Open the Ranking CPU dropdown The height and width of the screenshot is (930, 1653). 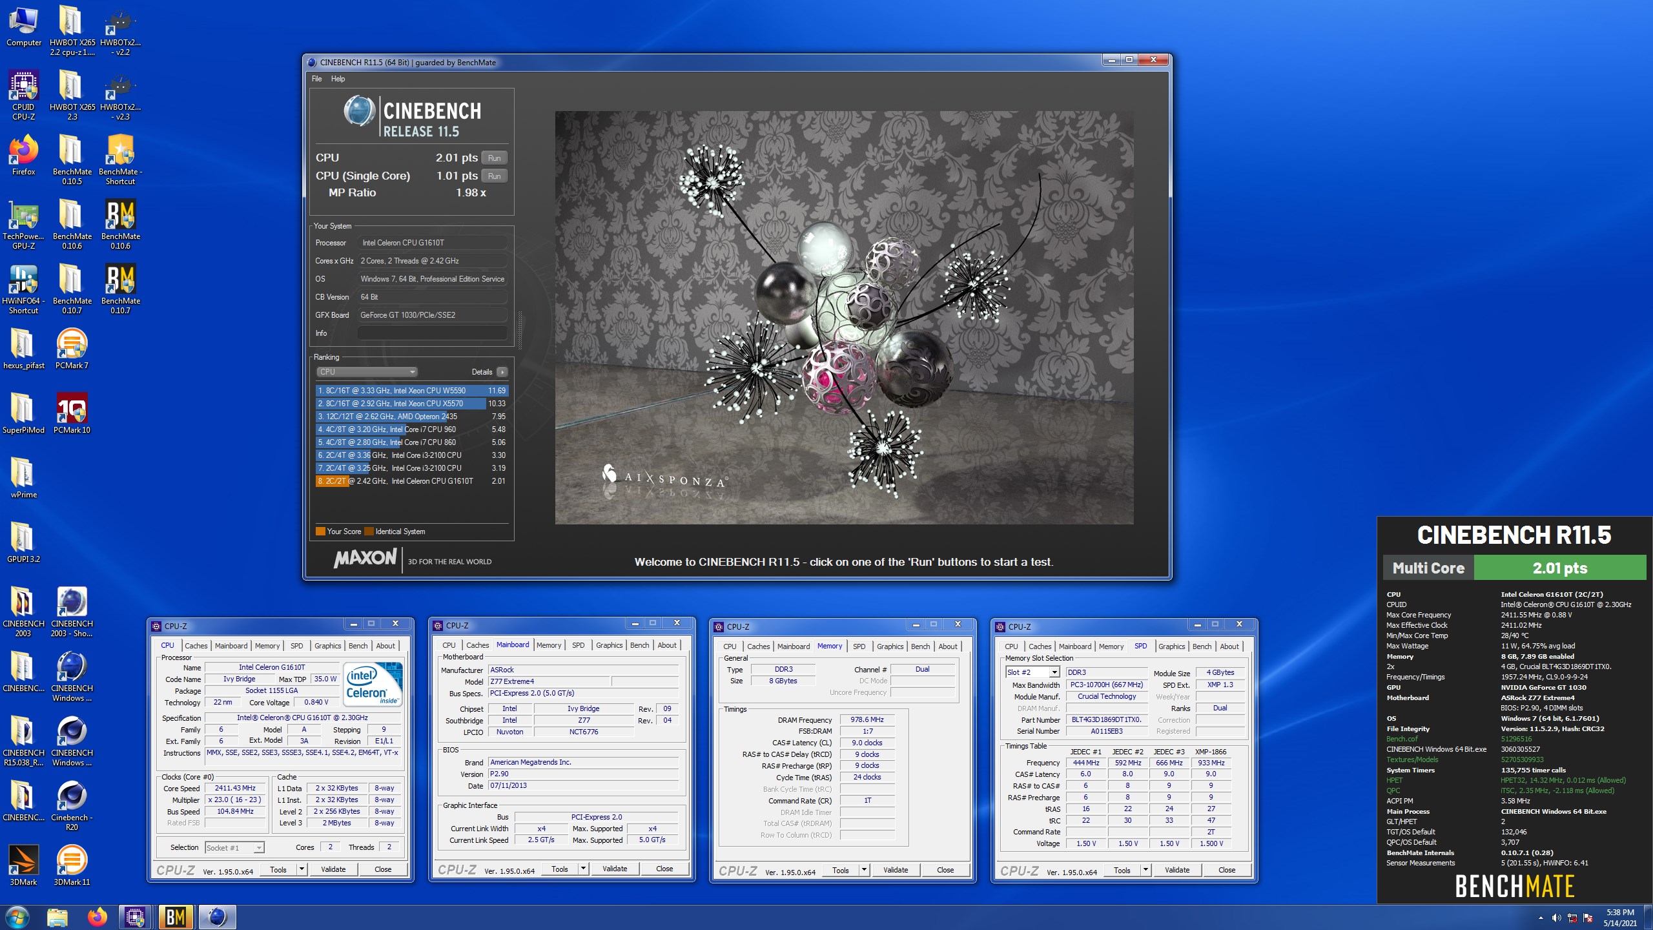pos(367,372)
